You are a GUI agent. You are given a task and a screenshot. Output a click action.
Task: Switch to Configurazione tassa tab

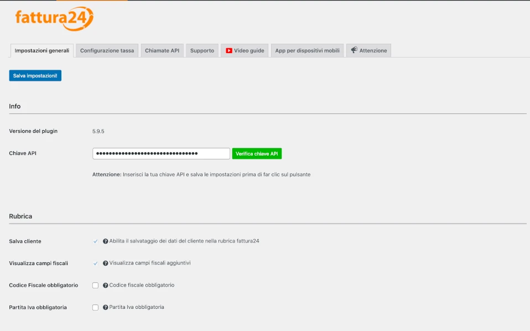107,51
